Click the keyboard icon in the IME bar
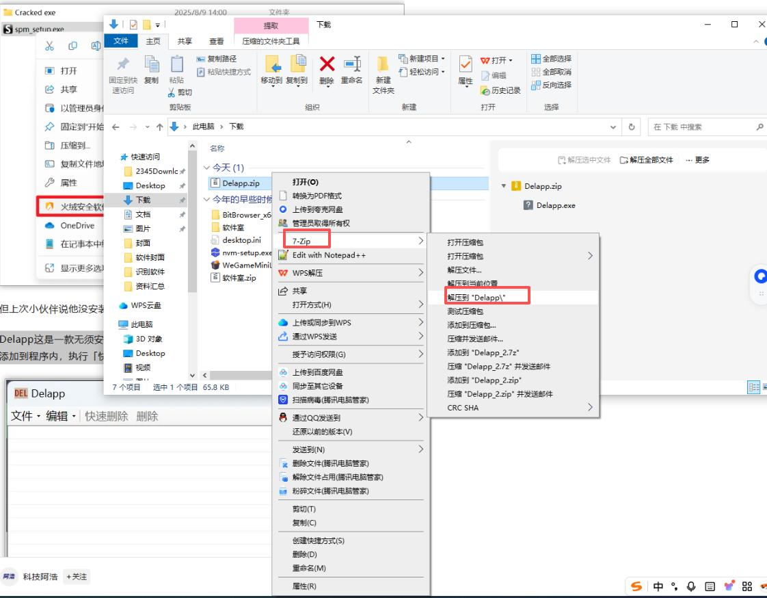The height and width of the screenshot is (598, 767). (710, 586)
